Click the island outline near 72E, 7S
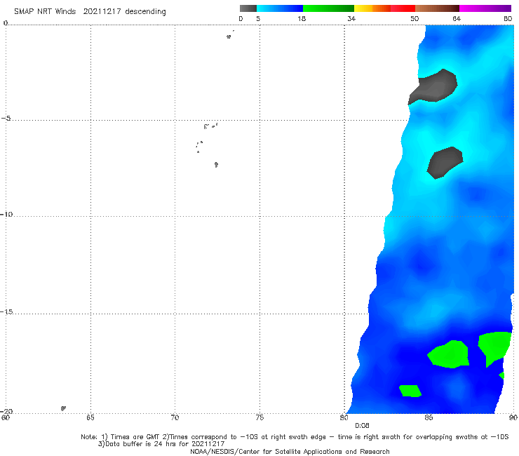519x456 pixels. (x=216, y=165)
